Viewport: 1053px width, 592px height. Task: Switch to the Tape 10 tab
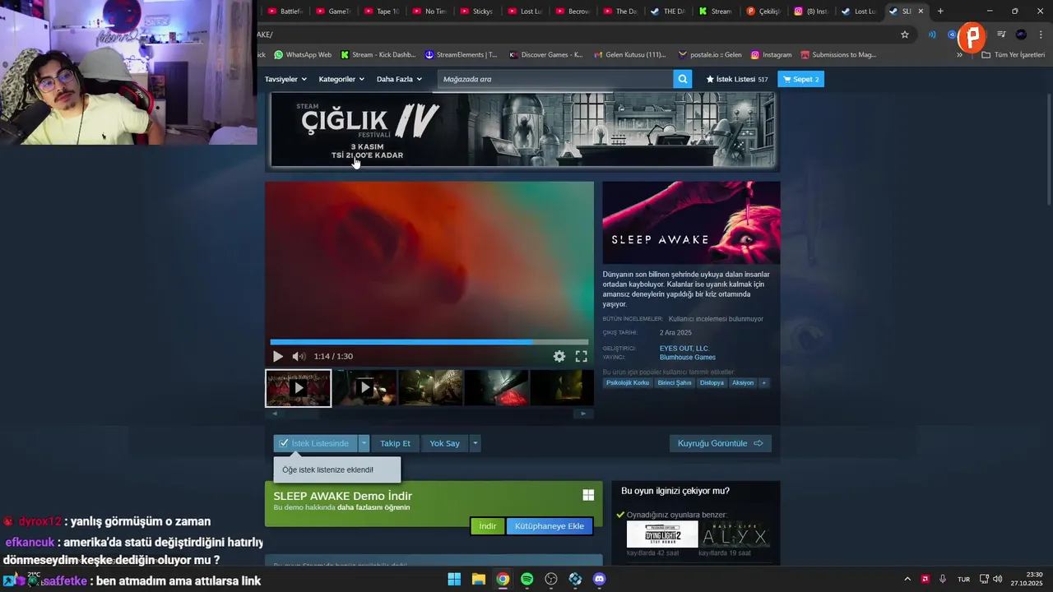tap(381, 12)
